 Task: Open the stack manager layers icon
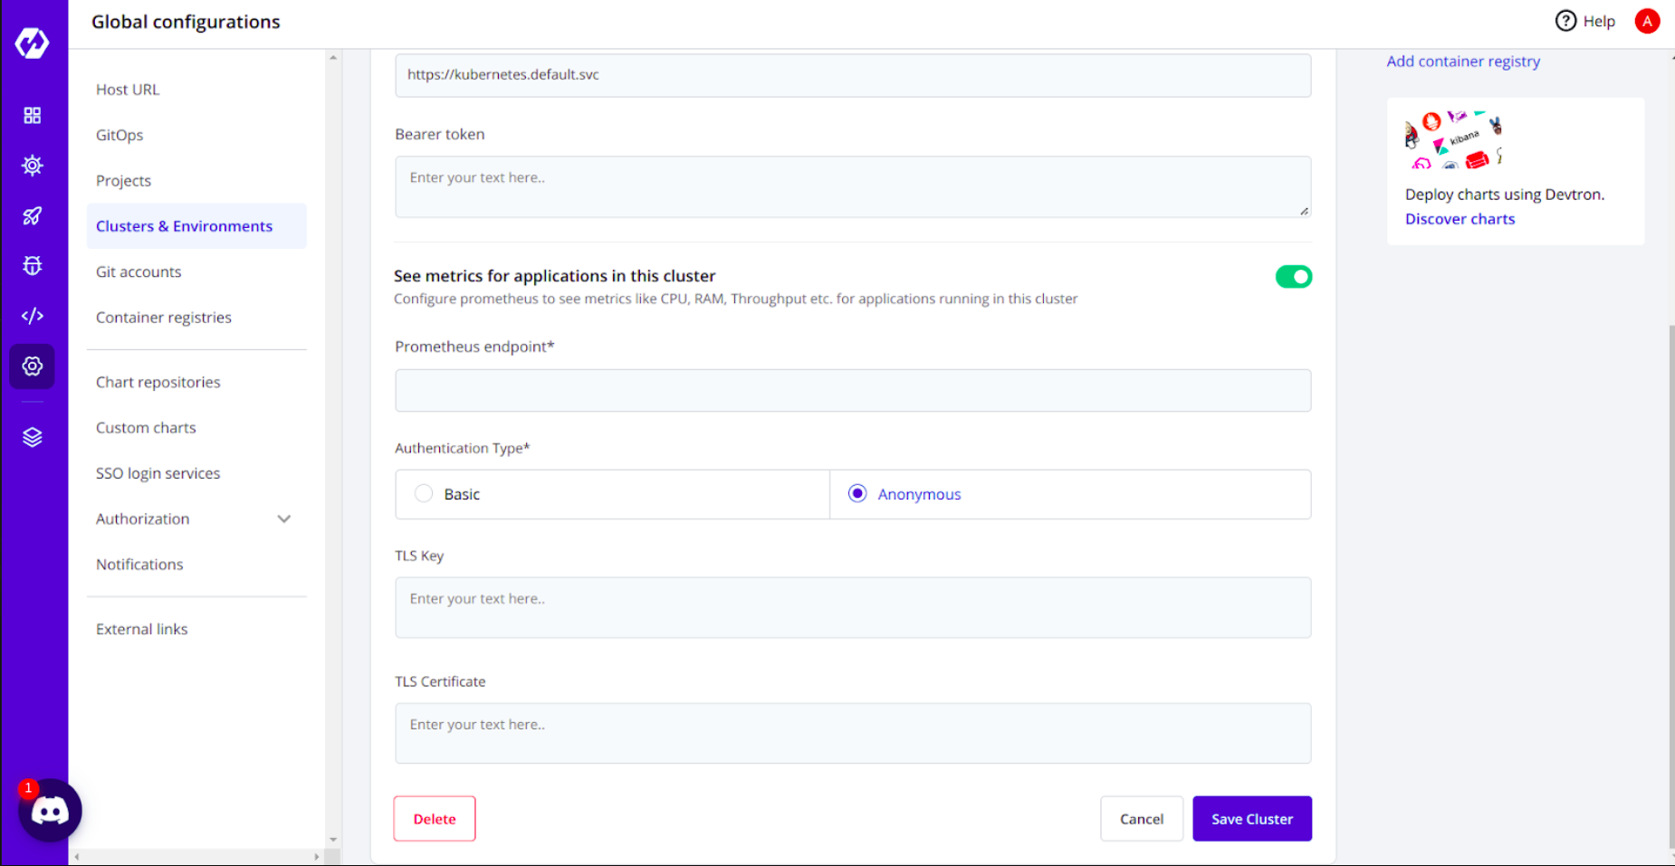coord(33,437)
